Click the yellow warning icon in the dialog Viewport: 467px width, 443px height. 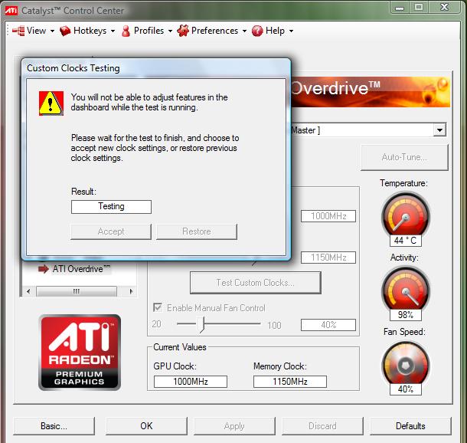coord(51,103)
